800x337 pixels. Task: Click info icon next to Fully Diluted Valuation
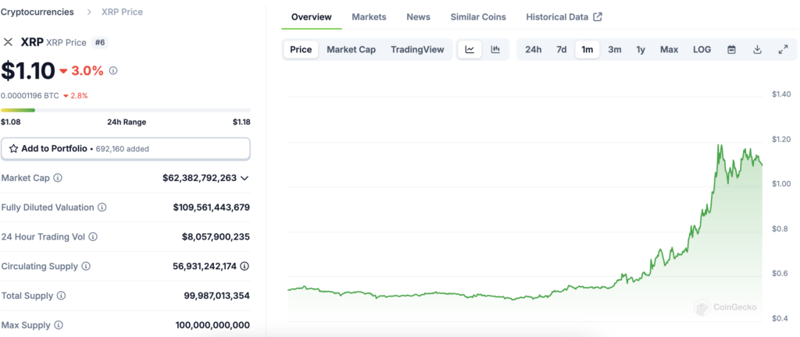[102, 208]
